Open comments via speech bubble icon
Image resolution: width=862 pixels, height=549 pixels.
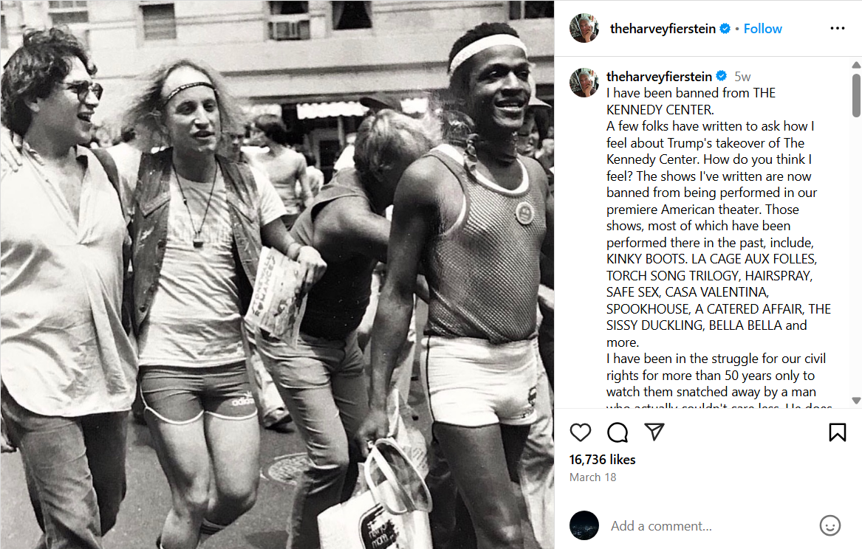[x=618, y=432]
